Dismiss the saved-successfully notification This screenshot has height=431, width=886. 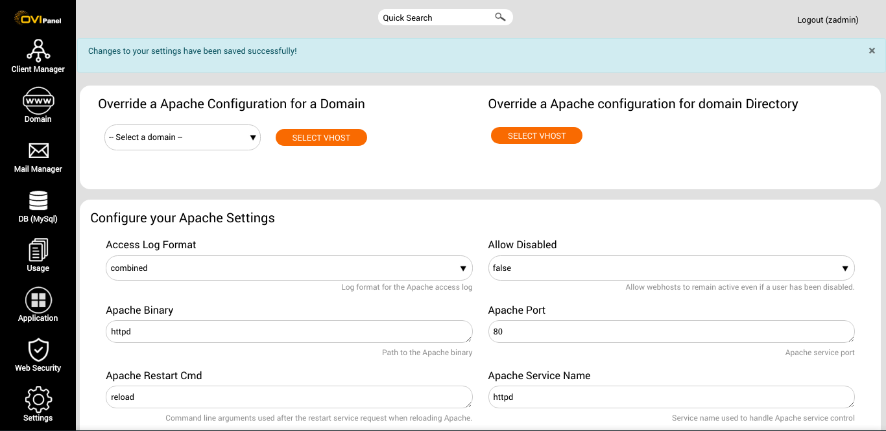coord(872,51)
